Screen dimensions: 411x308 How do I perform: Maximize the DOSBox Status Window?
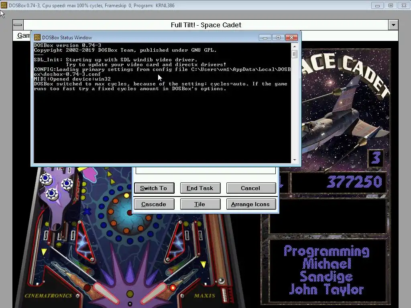point(278,38)
